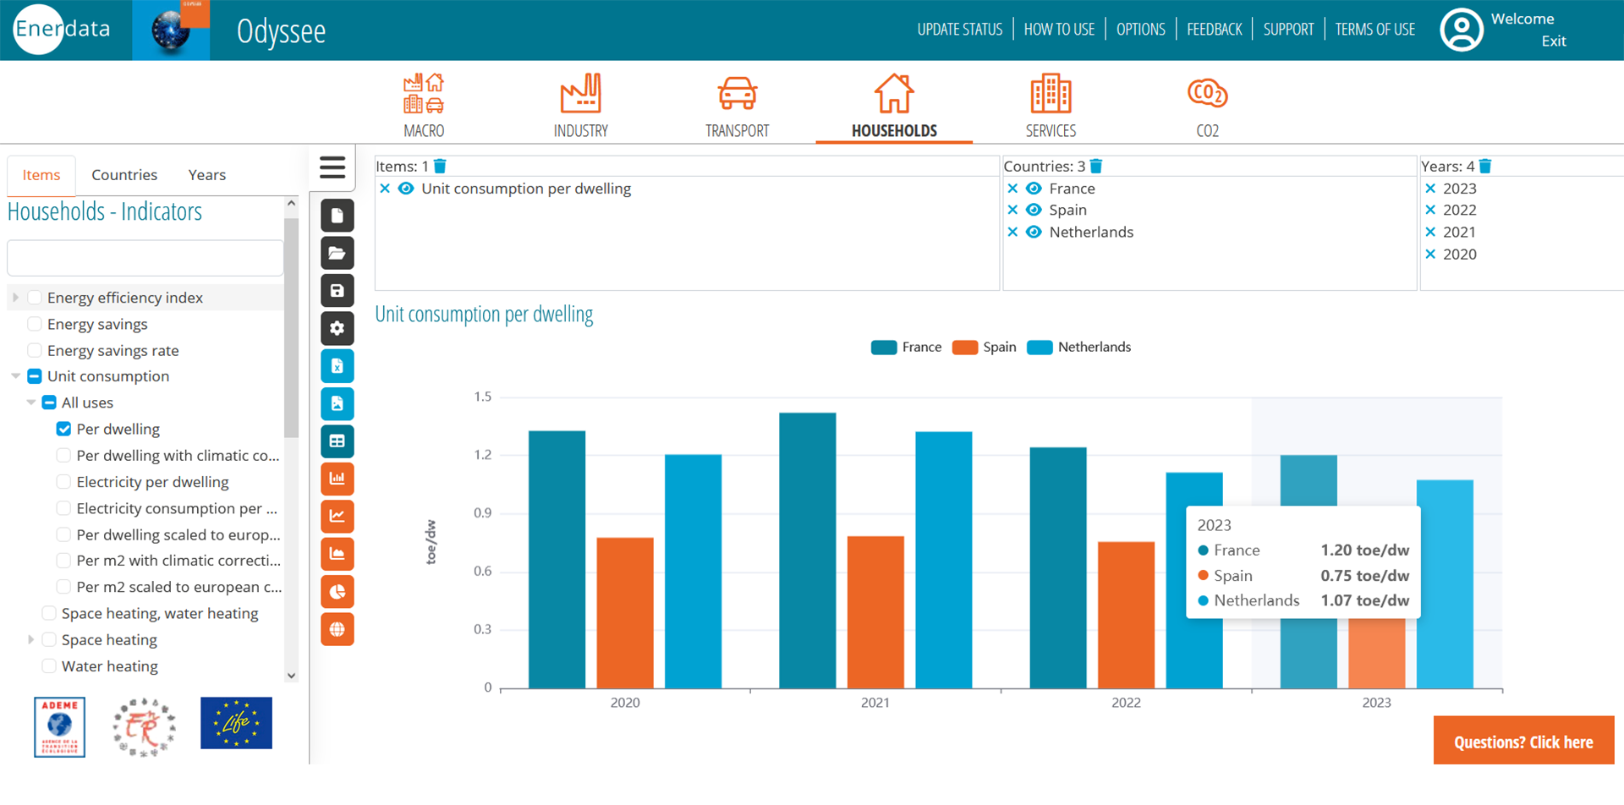Click the indicators search input field
The image size is (1624, 805).
145,258
